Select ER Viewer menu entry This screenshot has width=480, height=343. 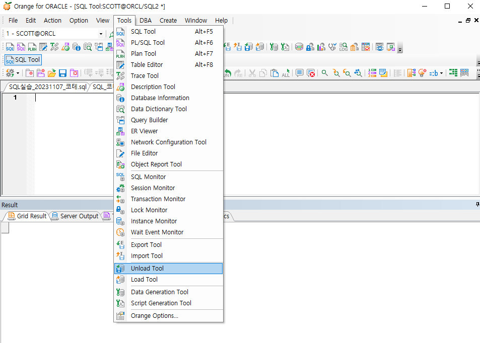click(x=168, y=131)
